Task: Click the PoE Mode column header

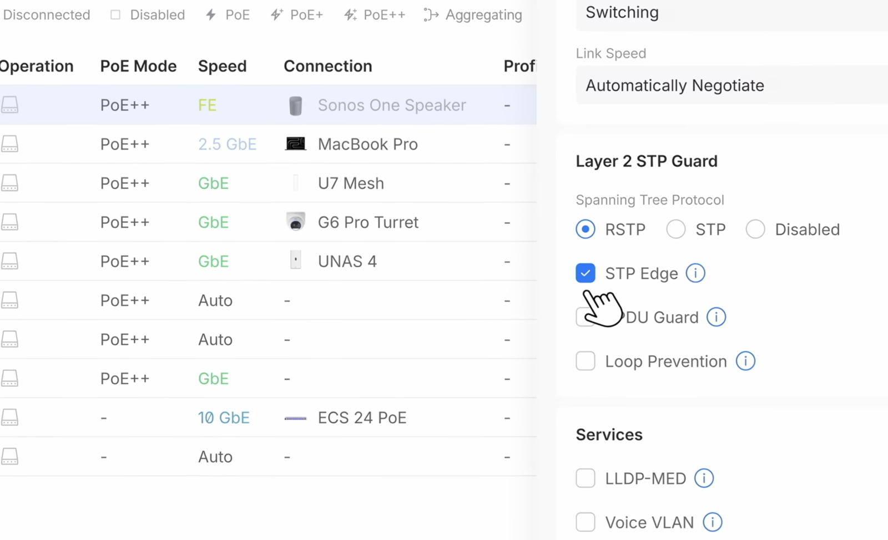Action: 138,66
